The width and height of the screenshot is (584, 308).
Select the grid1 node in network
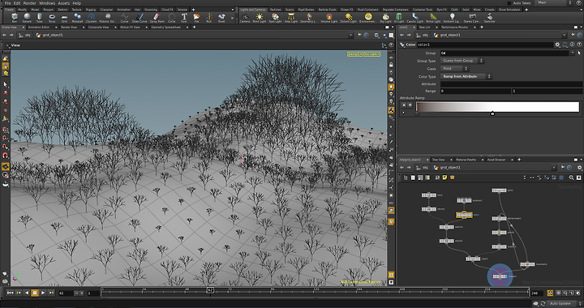click(499, 190)
